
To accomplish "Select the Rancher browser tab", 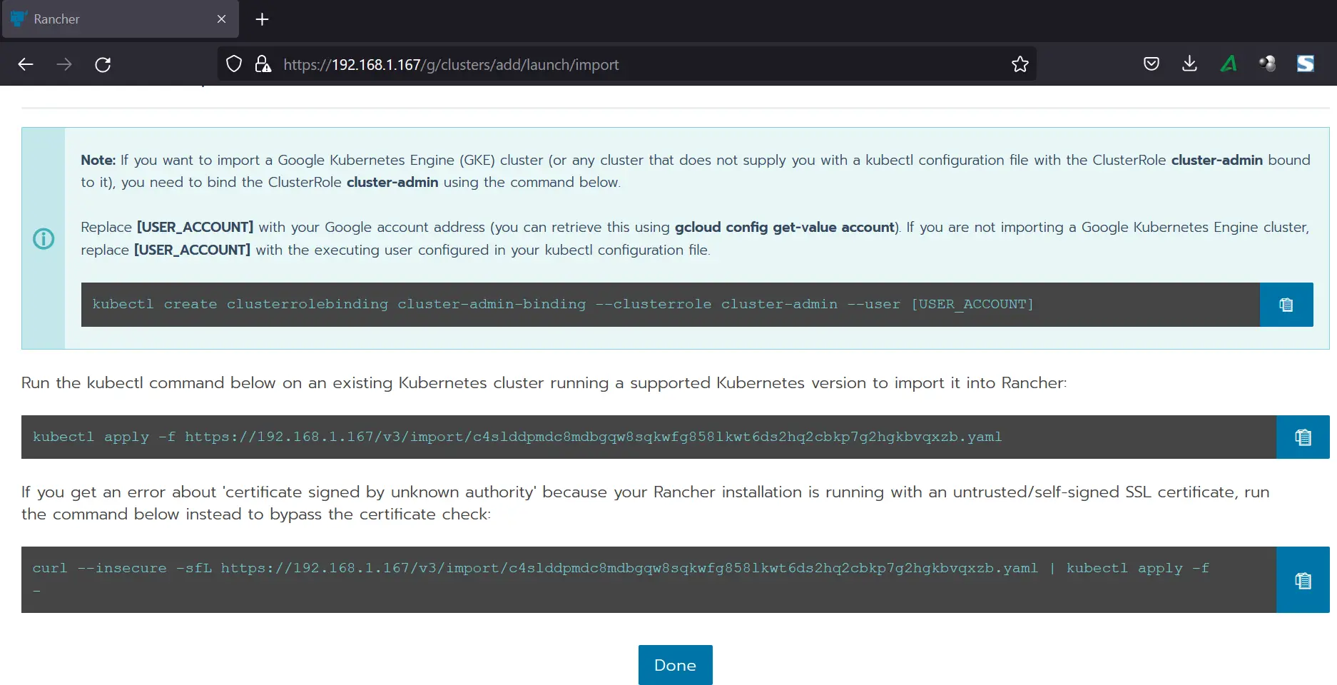I will [x=120, y=19].
